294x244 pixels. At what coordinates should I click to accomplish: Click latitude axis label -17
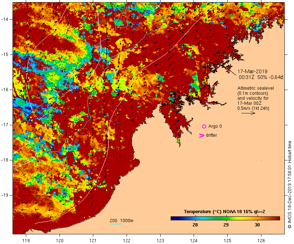pyautogui.click(x=5, y=125)
